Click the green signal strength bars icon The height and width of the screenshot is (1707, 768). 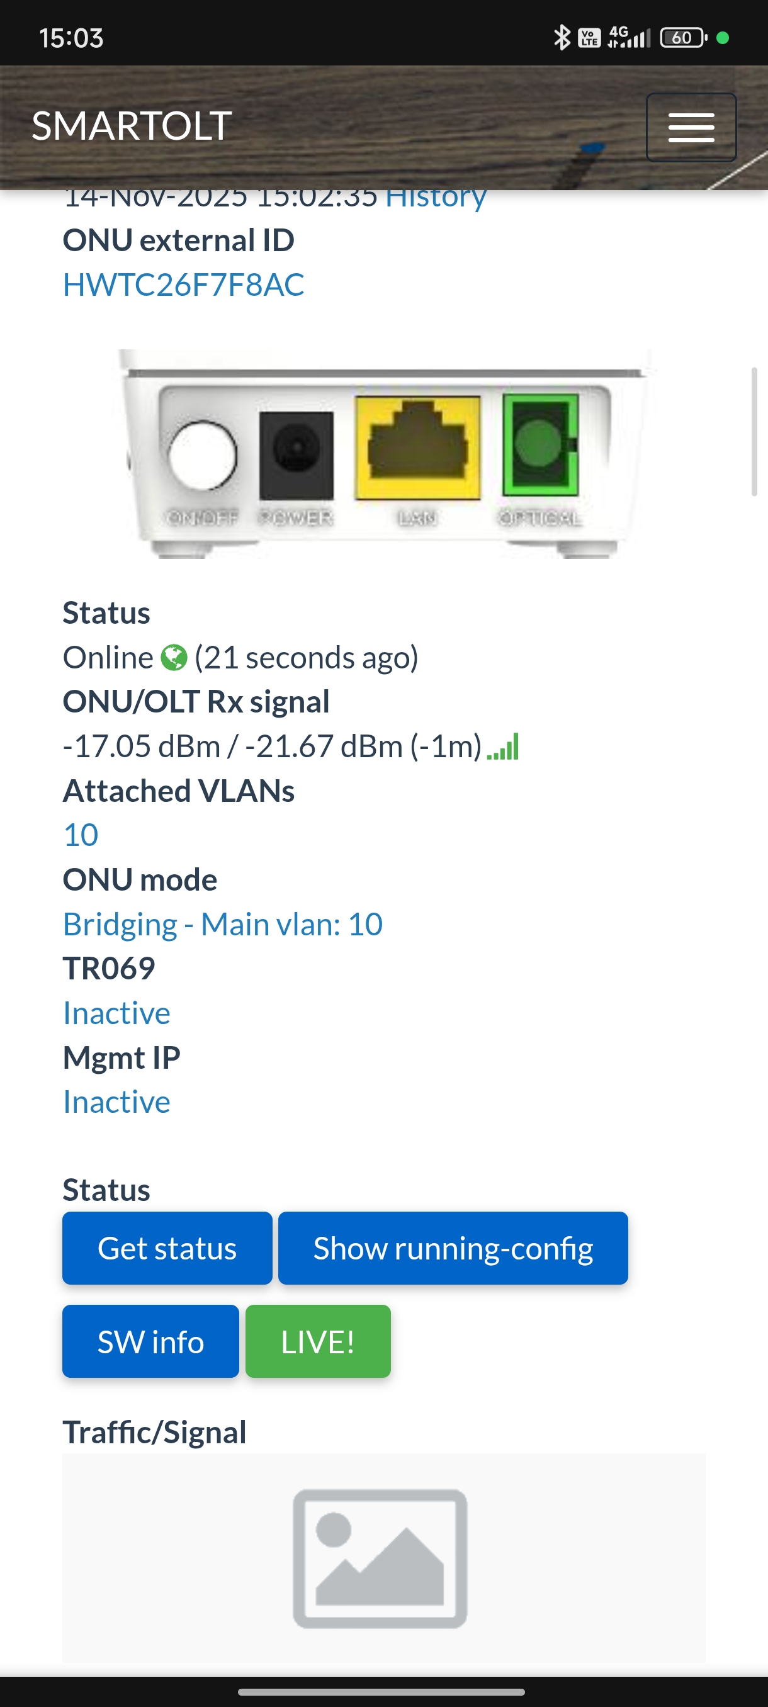503,746
